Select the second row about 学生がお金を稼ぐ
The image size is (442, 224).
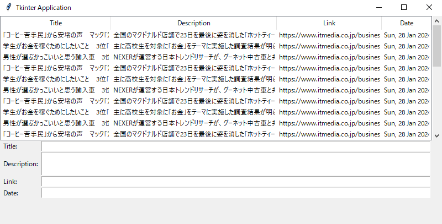click(55, 46)
